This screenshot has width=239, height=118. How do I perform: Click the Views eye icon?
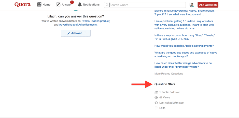point(156,97)
